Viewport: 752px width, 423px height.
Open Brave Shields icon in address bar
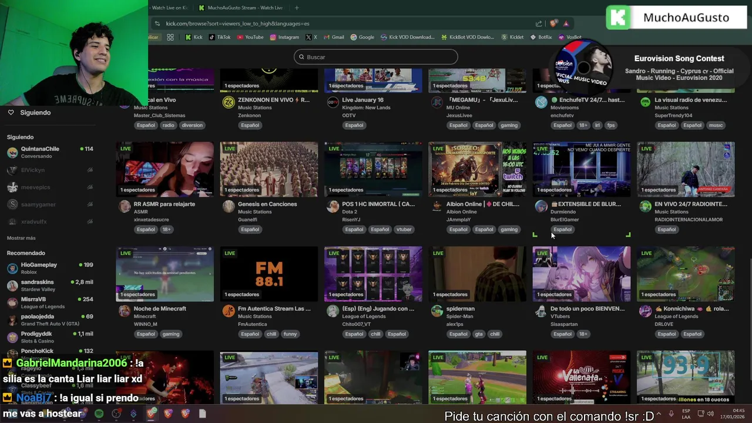tap(553, 23)
